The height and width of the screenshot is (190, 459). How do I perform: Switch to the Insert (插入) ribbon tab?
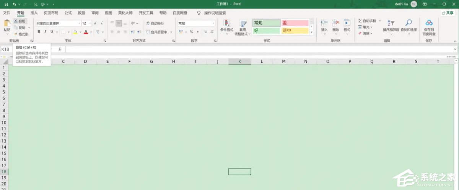[x=34, y=13]
